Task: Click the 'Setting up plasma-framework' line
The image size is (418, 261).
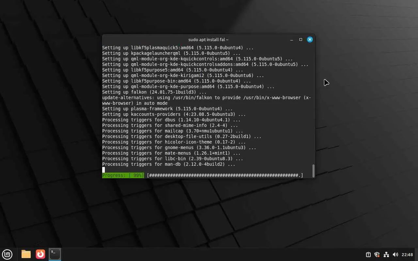Action: (168, 109)
